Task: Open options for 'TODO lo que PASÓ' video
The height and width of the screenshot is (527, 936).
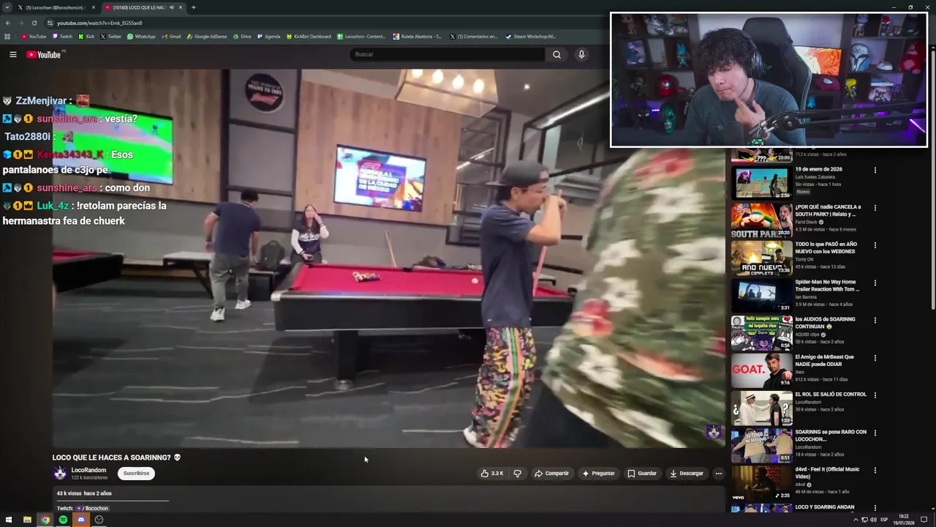Action: click(x=875, y=245)
